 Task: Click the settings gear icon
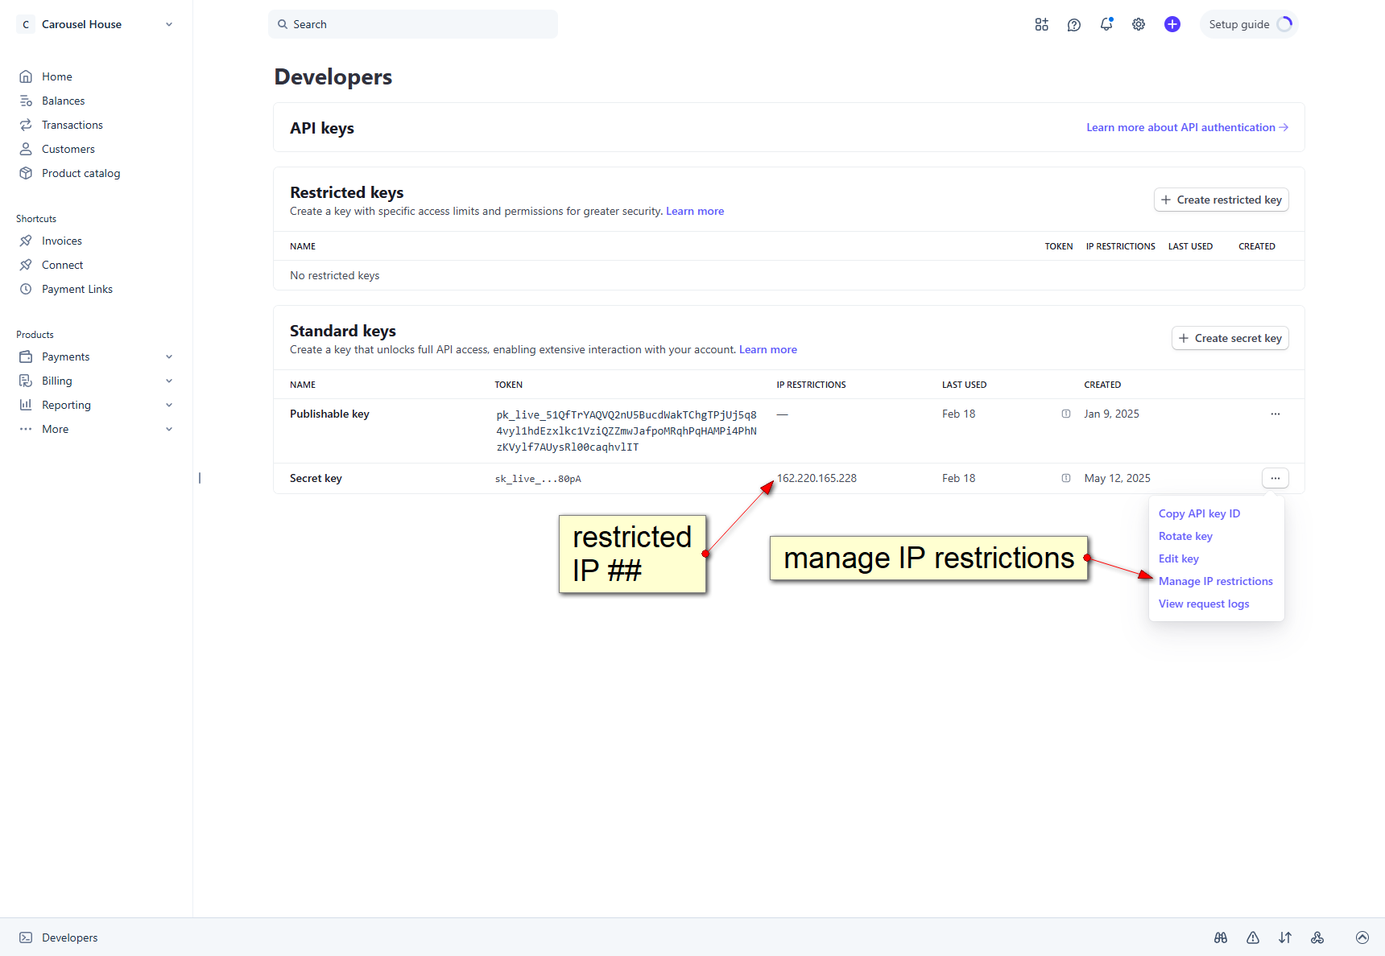pos(1139,24)
